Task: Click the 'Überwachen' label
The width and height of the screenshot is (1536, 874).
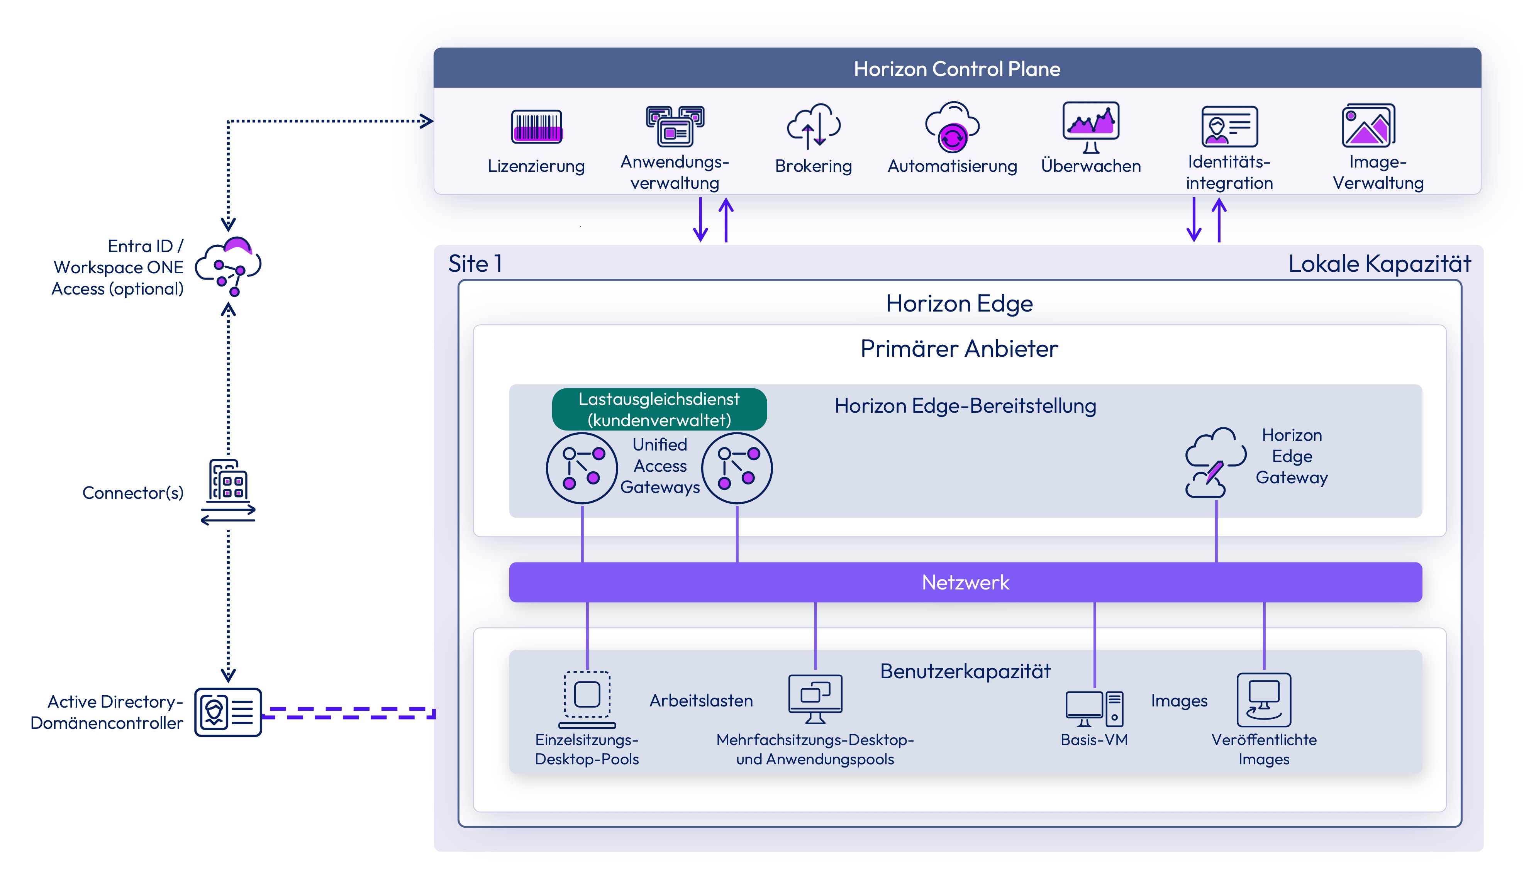Action: (1091, 166)
